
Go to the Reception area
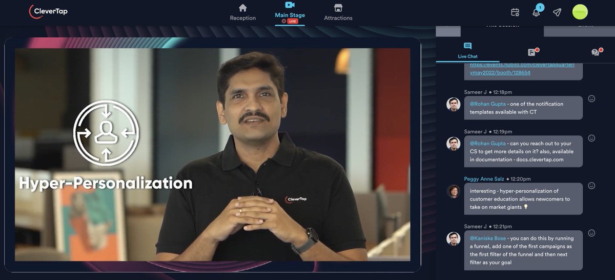243,12
